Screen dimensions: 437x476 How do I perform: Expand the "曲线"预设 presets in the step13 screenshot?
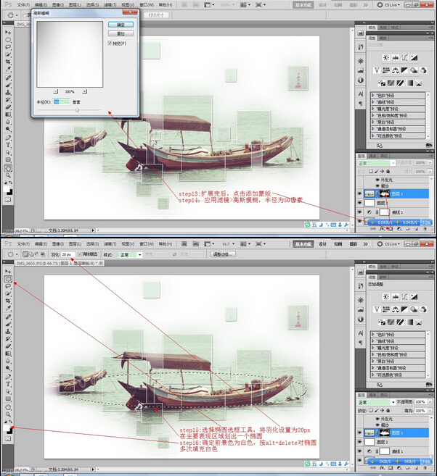click(373, 102)
